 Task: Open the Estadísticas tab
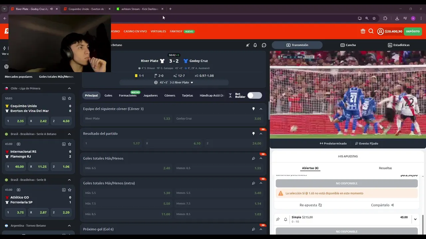(399, 45)
